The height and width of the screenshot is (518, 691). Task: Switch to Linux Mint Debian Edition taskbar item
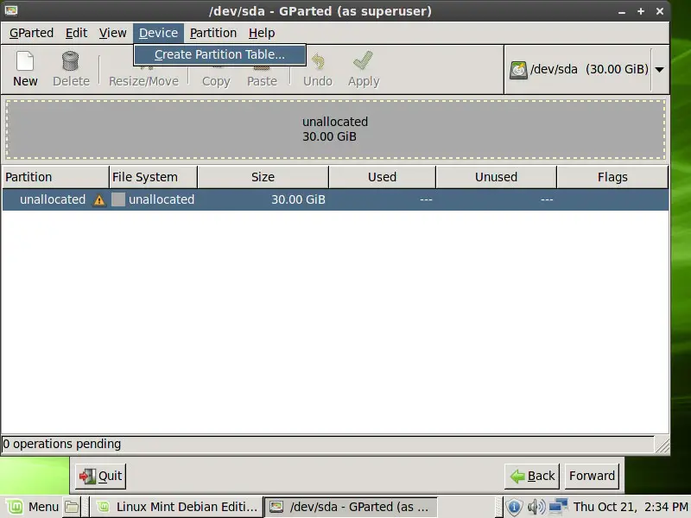pos(176,507)
